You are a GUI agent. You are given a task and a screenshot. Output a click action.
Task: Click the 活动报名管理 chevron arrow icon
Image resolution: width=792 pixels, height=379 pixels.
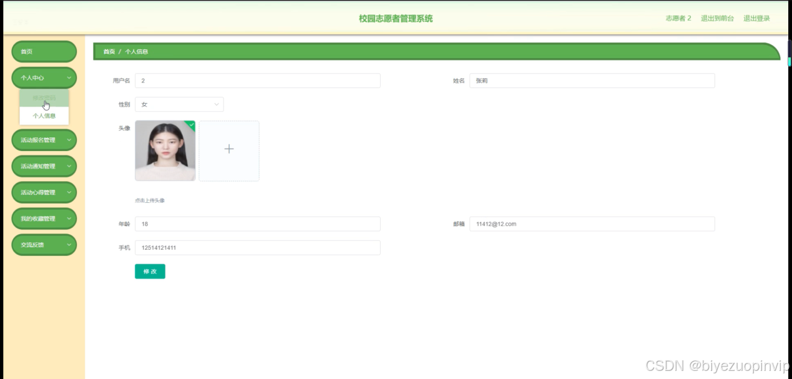[x=69, y=140]
